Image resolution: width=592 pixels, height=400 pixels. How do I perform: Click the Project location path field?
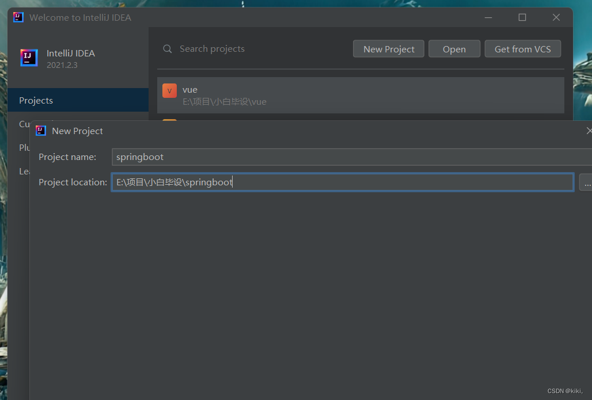[343, 182]
